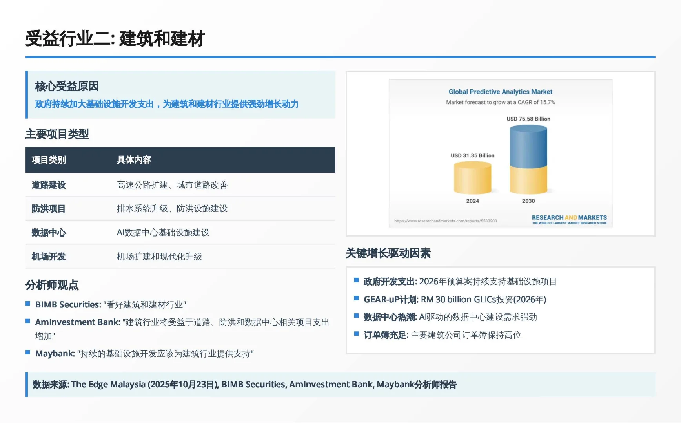
Task: Click the blue sentence starting with 政府持续加大基础设施开发支出
Action: [x=167, y=104]
